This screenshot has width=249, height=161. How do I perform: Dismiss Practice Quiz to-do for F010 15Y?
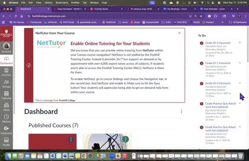240,127
